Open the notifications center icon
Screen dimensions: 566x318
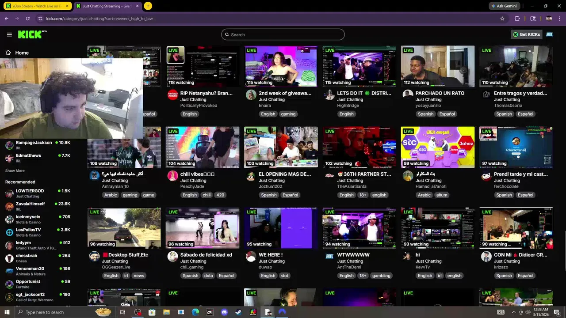click(557, 312)
